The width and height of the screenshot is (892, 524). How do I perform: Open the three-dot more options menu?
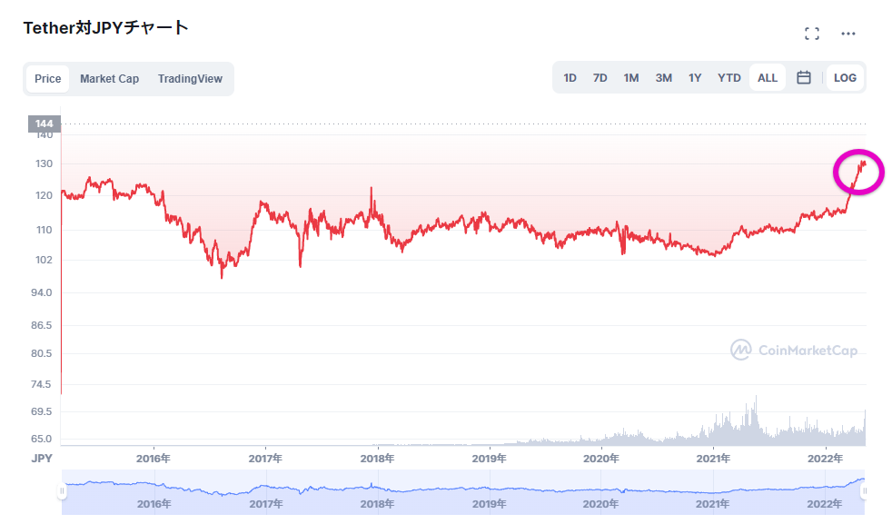(x=848, y=35)
